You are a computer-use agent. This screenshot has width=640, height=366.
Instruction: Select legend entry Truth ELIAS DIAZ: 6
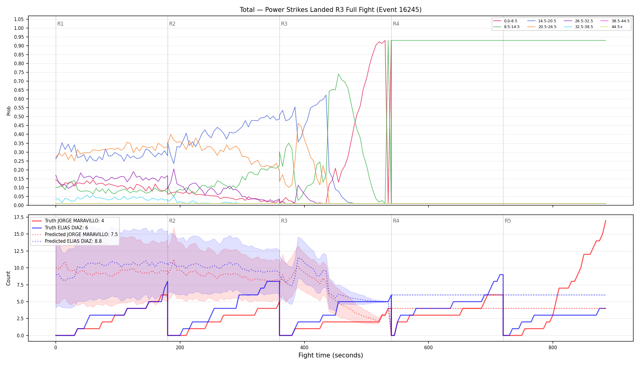[x=60, y=228]
